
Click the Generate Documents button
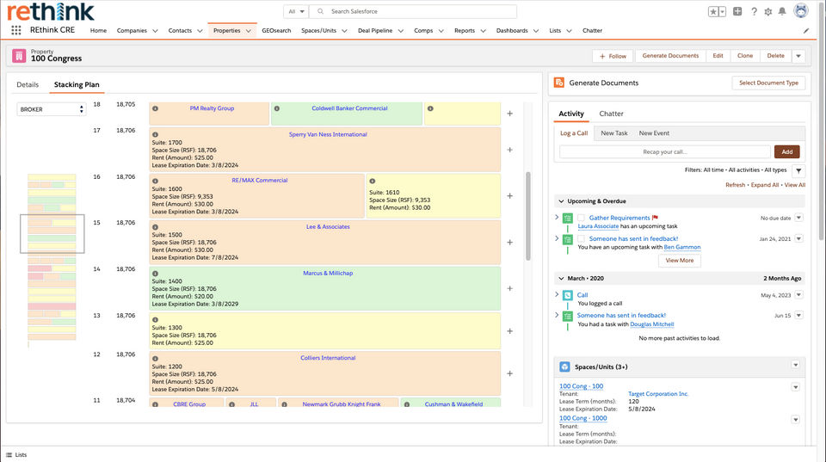point(670,56)
